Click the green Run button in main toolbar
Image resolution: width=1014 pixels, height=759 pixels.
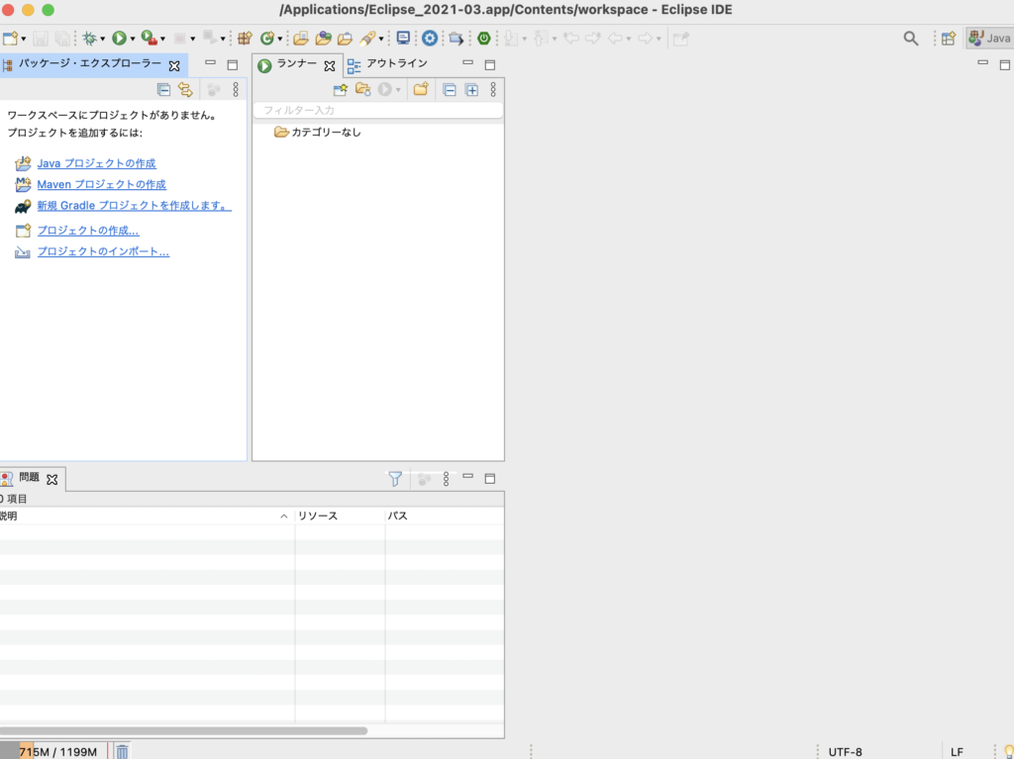coord(119,39)
